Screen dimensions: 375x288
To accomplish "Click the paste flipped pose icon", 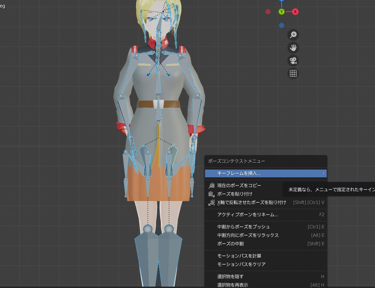I will coord(211,202).
